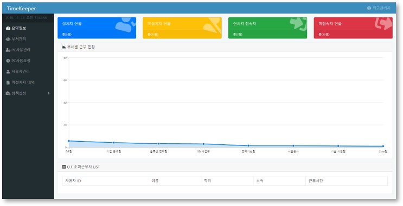Viewport: 403px width, 206px height.
Task: Click total count footer of 미접속자 현황 card
Action: tap(353, 35)
